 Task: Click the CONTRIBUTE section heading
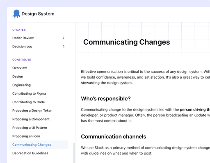tap(22, 60)
